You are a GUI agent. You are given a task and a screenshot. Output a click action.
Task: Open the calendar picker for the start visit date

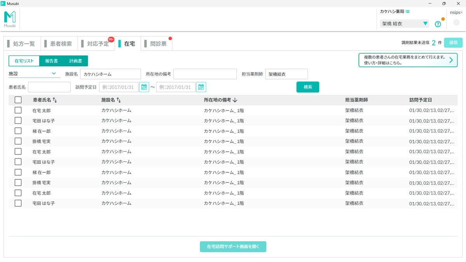[x=144, y=87]
